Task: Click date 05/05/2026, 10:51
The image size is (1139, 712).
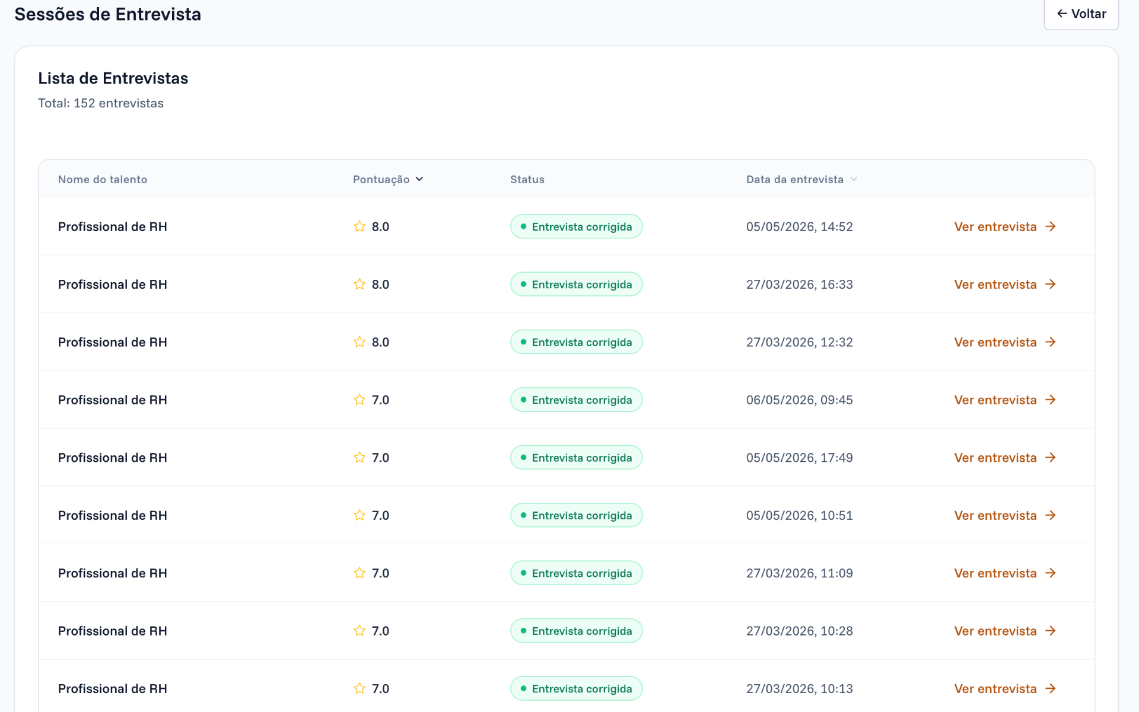Action: (x=799, y=516)
